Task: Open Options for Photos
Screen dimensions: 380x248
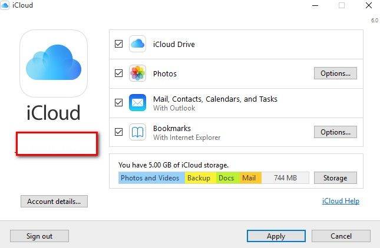Action: [x=335, y=73]
